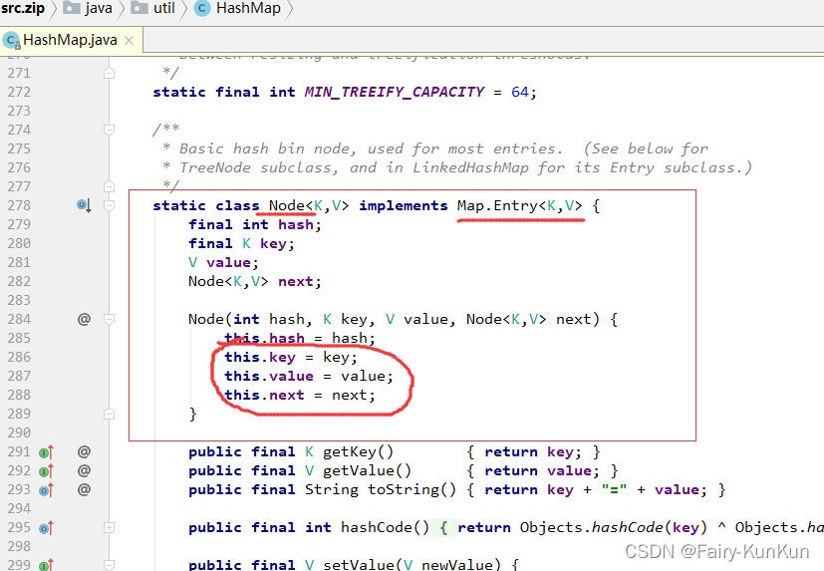
Task: Click this.value on line 287
Action: 269,376
